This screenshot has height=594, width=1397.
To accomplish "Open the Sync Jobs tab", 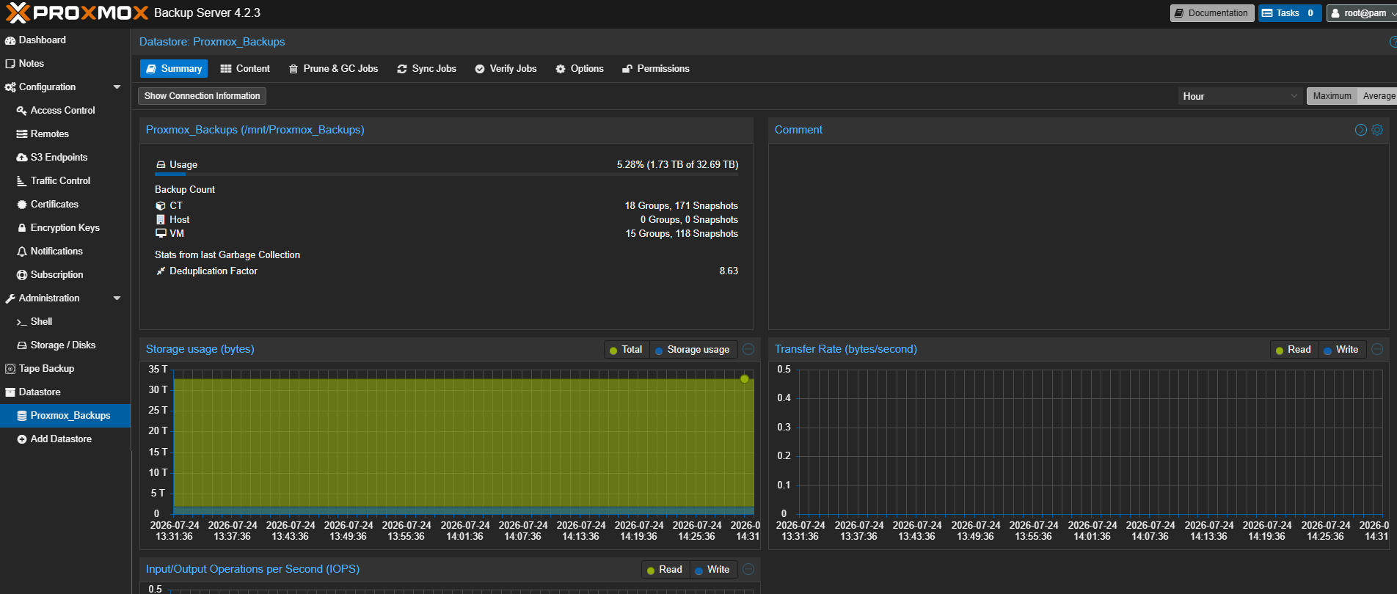I will pos(426,69).
